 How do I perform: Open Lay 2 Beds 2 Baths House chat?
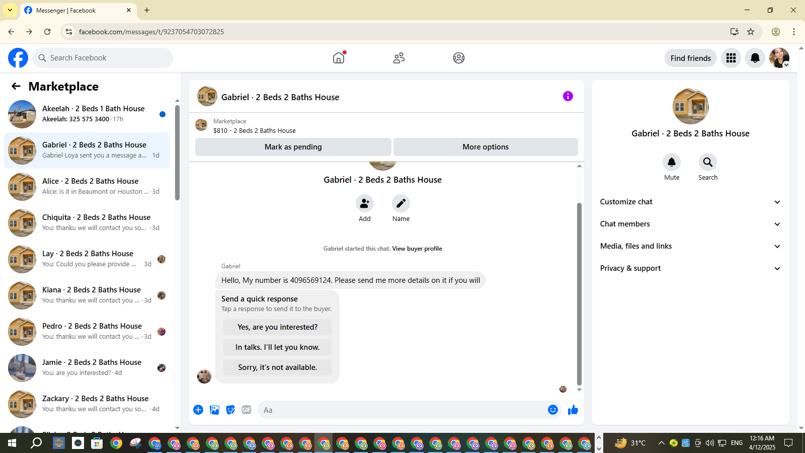click(x=87, y=259)
